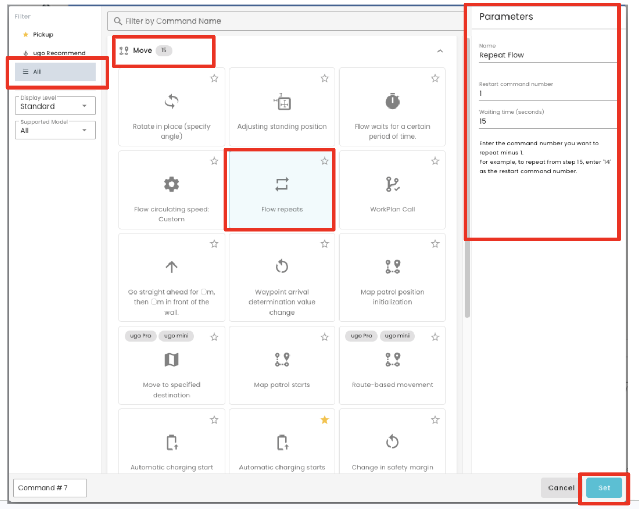Star the Go straight ahead card
This screenshot has height=509, width=639.
[x=214, y=244]
